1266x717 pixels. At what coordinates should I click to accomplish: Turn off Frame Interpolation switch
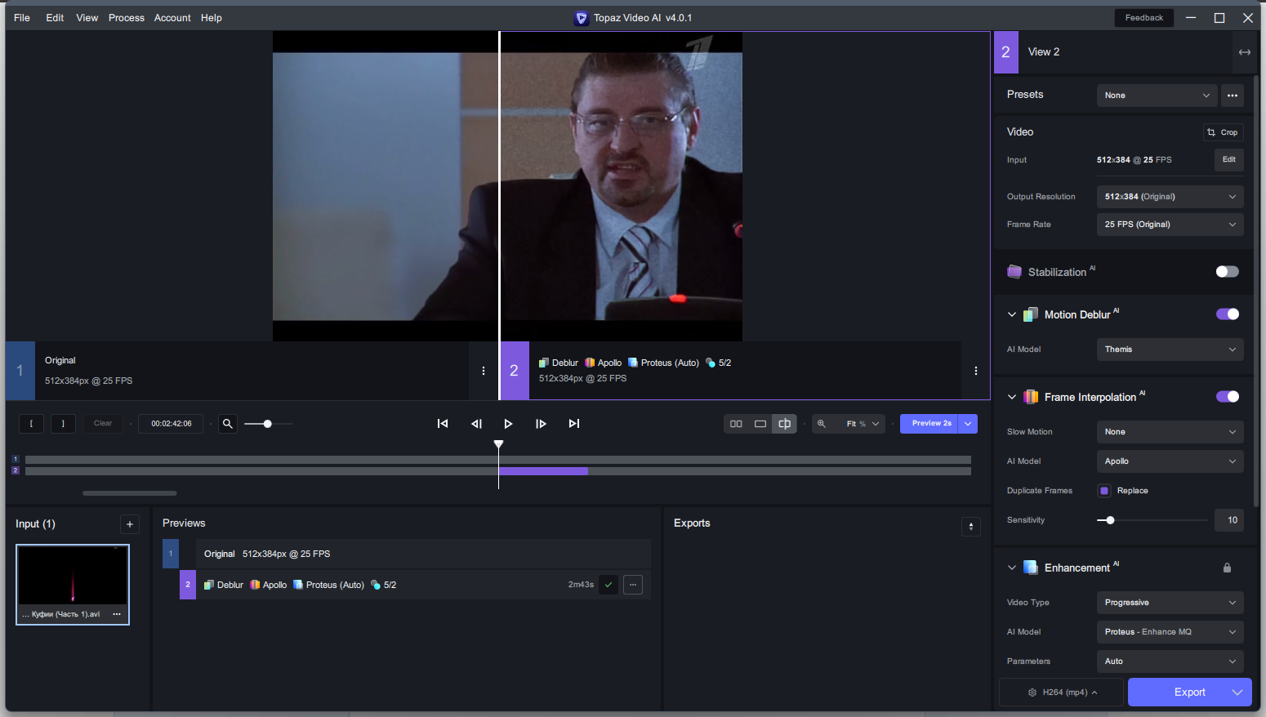pyautogui.click(x=1227, y=397)
